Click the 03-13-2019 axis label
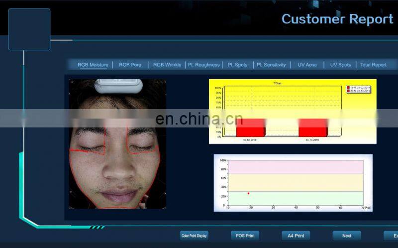Screen dimensions: 398x248 click(312, 140)
